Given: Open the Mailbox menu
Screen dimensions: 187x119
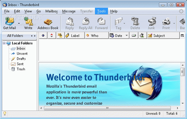Looking at the screenshot, I should [51, 11].
